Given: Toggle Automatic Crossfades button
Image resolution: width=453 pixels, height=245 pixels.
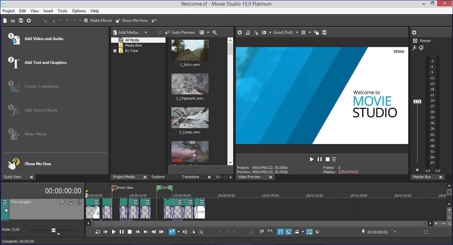Looking at the screenshot, I should point(289,232).
